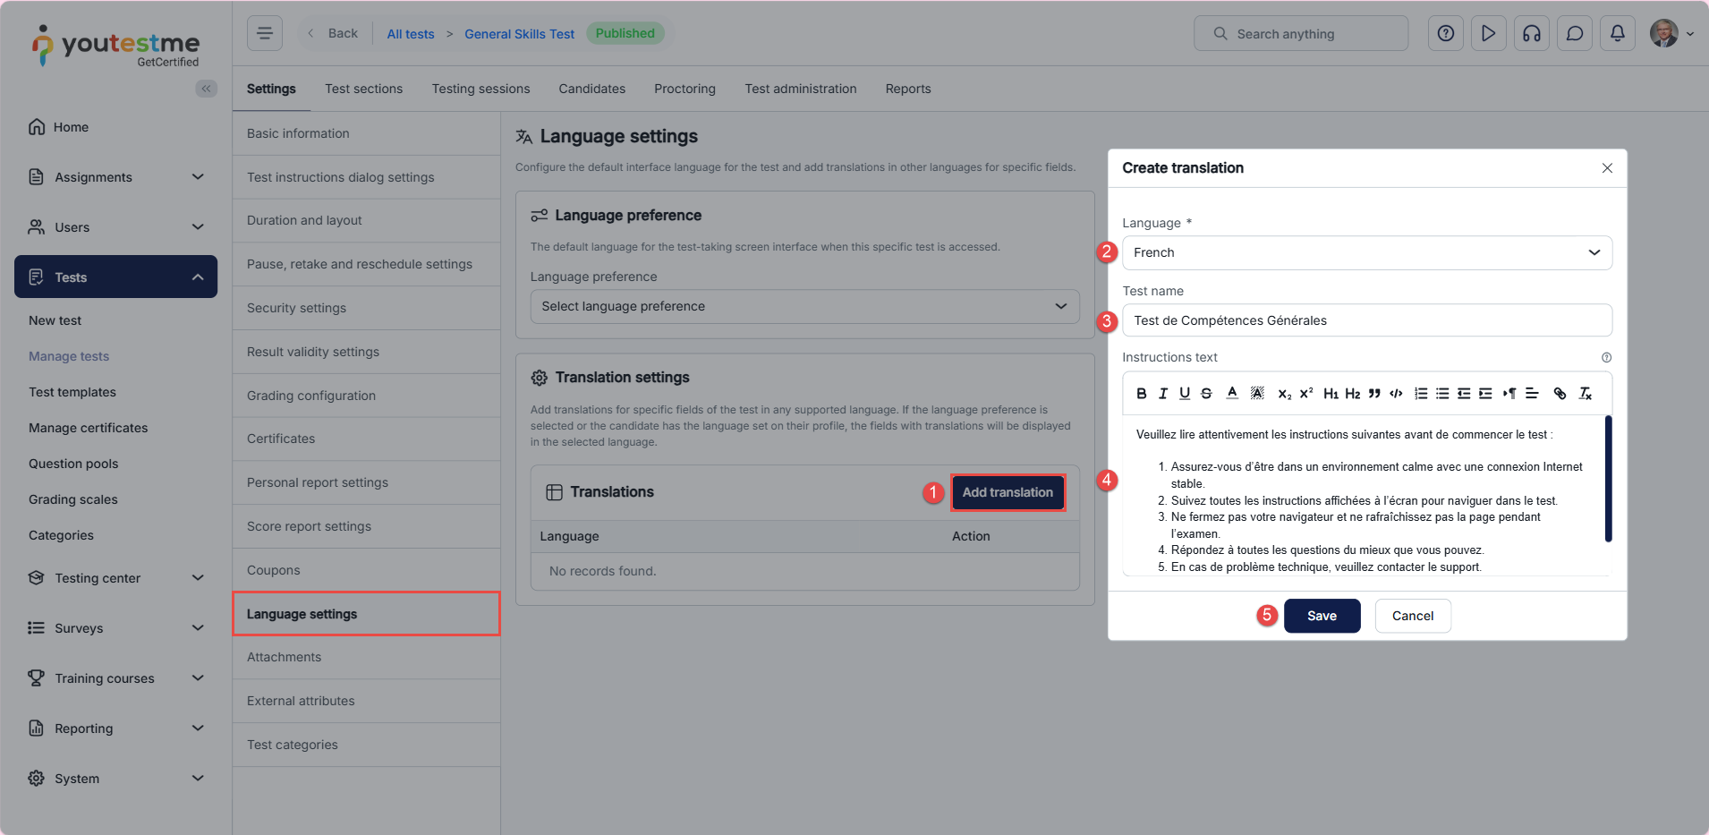
Task: Open the Select language preference dropdown
Action: tap(803, 306)
